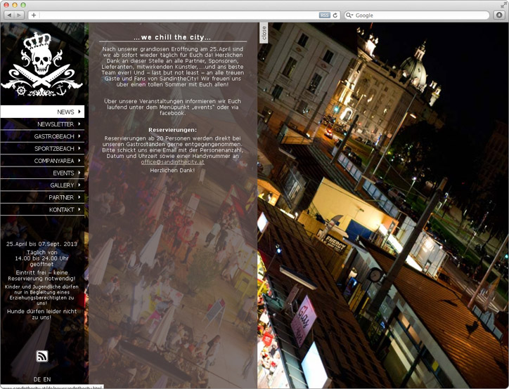Screen dimensions: 509x389
Task: Select the 'Hunde dürfen leider nicht zu uns!' notice
Action: 42,314
